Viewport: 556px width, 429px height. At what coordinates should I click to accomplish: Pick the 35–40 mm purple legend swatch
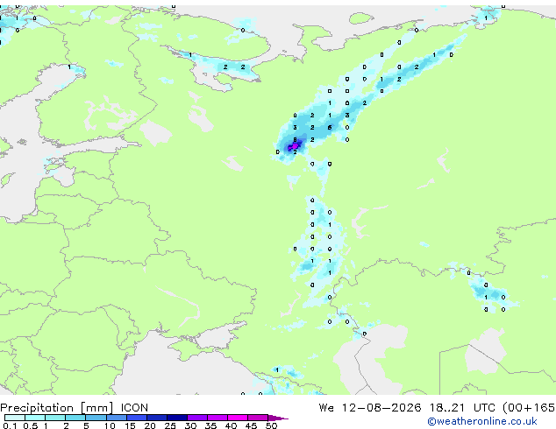click(x=217, y=418)
